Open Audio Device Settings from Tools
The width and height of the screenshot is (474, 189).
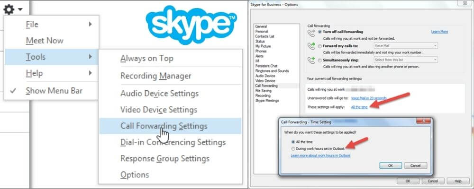click(159, 94)
